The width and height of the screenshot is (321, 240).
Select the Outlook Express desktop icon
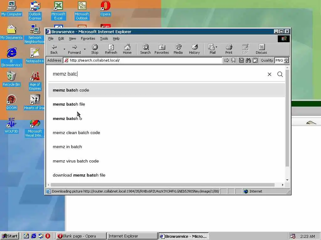point(35,10)
